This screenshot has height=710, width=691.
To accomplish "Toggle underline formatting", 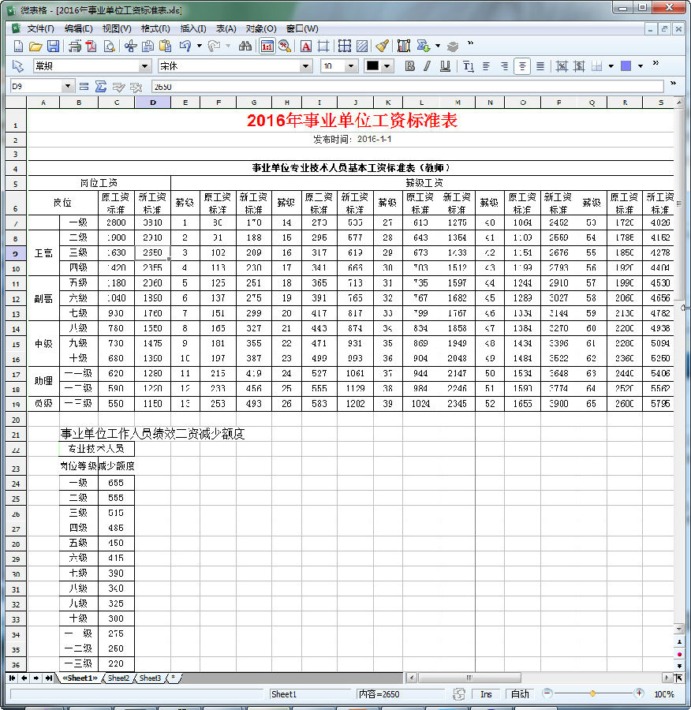I will (x=445, y=66).
